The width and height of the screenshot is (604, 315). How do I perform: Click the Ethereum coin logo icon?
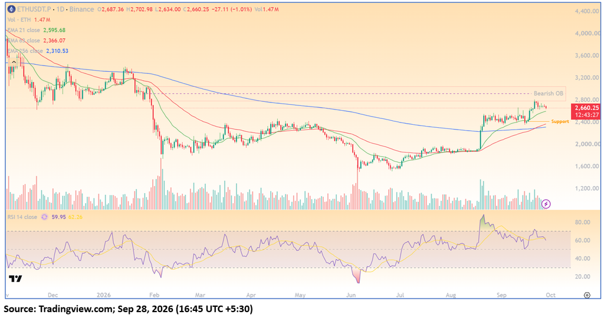tap(12, 9)
